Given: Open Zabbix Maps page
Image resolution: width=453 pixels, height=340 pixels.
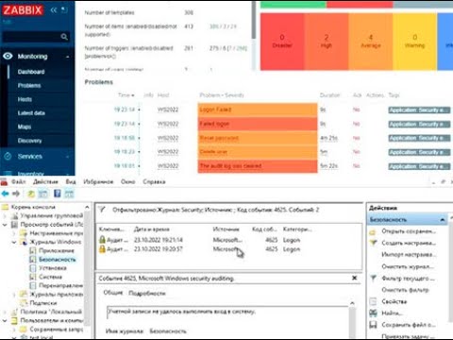Looking at the screenshot, I should (25, 127).
